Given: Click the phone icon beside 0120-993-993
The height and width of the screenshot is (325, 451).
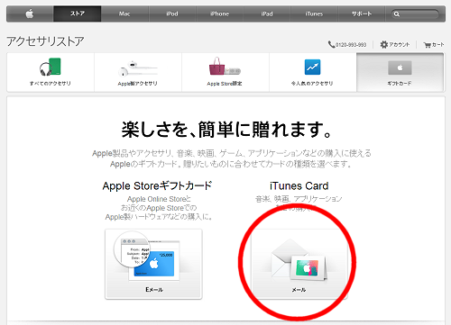Looking at the screenshot, I should point(331,45).
